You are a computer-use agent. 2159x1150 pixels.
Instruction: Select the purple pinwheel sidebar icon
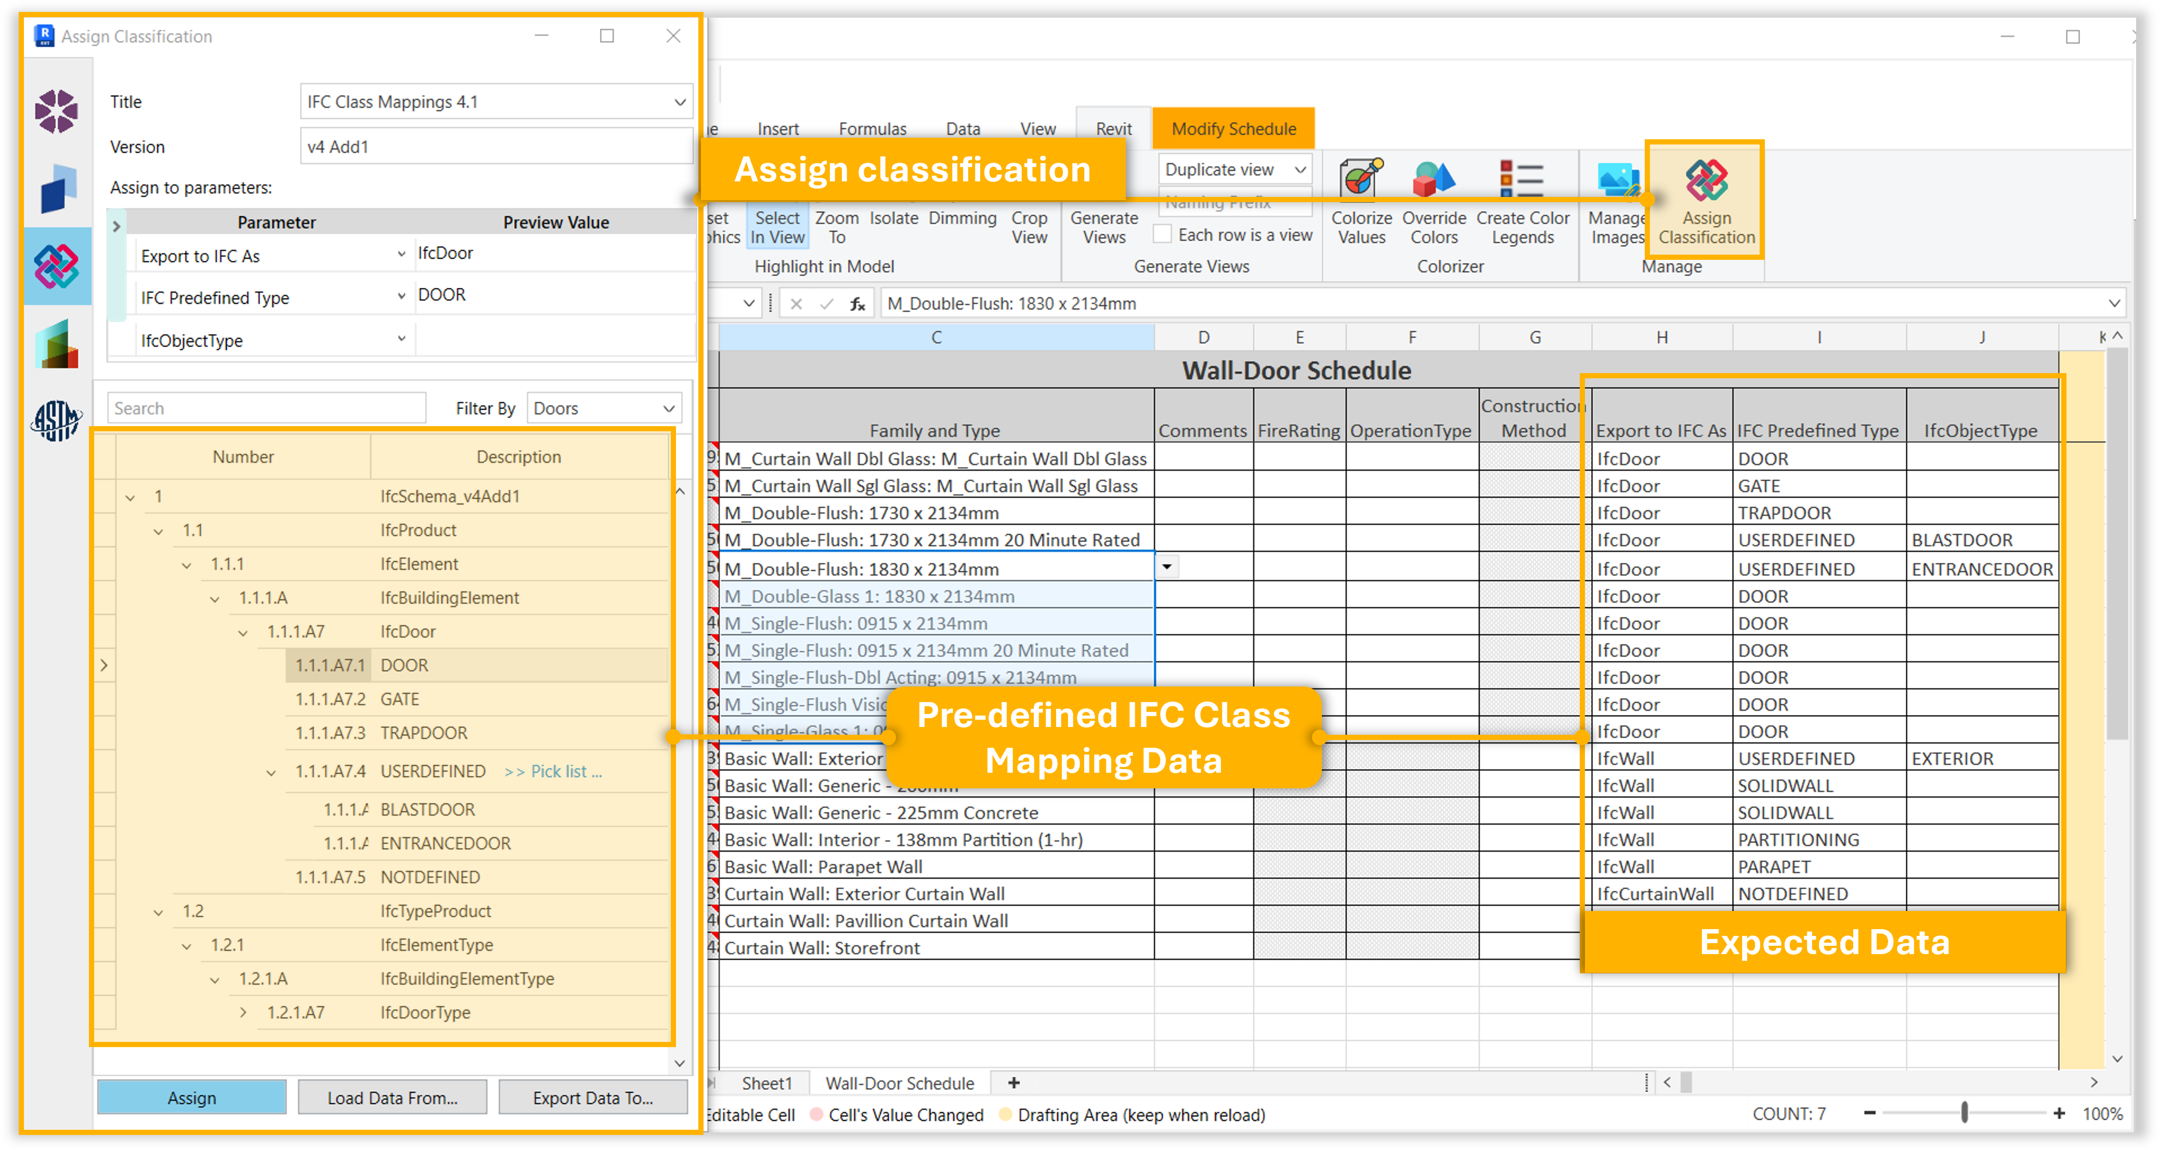56,111
